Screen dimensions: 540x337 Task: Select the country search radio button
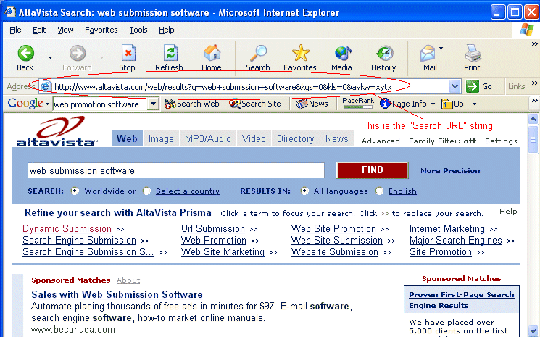pos(146,191)
